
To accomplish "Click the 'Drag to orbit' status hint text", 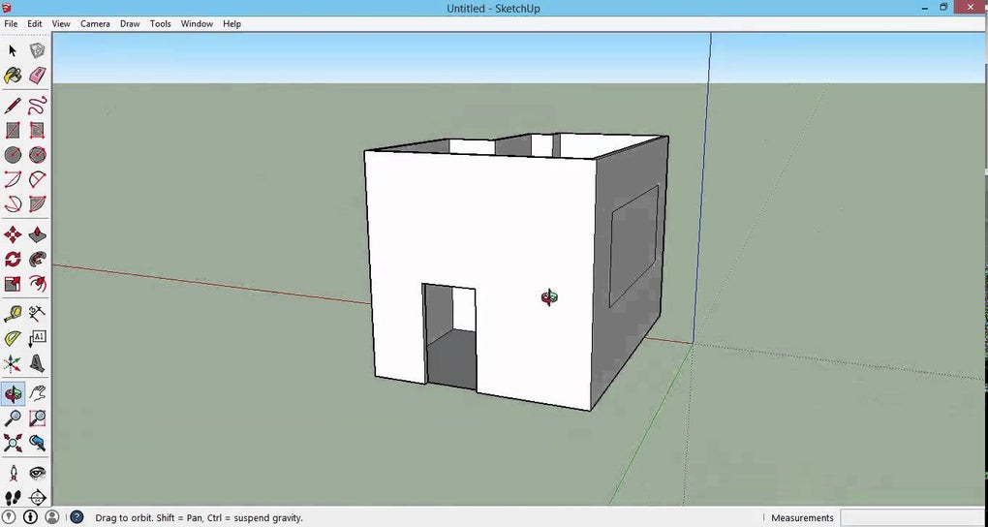I will [x=200, y=518].
